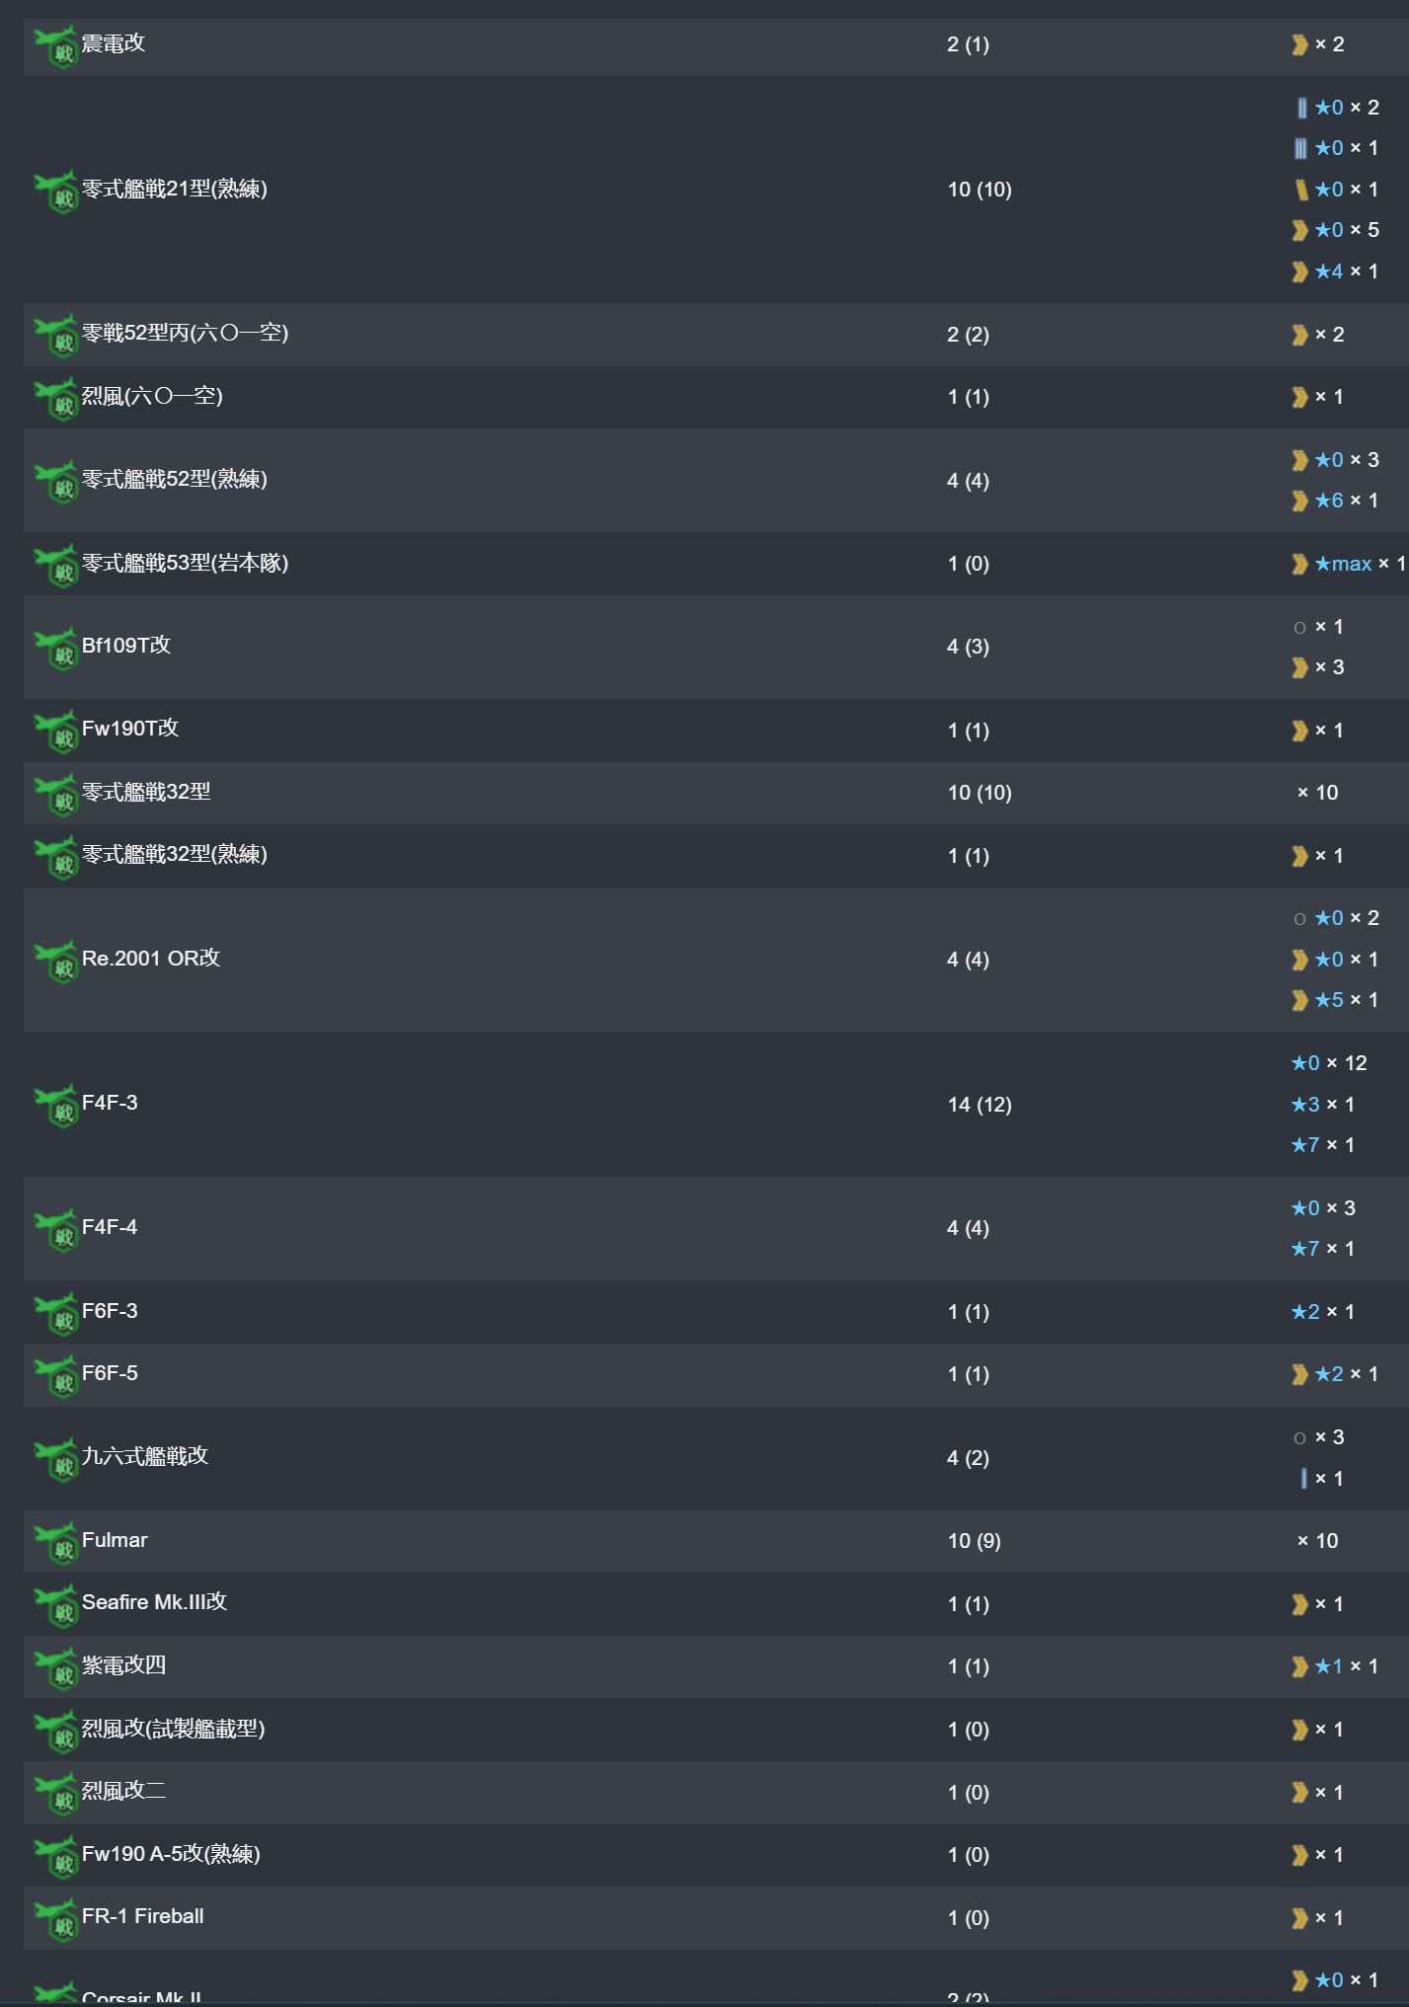Open the Seafire Mk.III改 entry
Viewport: 1409px width, 2007px height.
click(x=154, y=1602)
